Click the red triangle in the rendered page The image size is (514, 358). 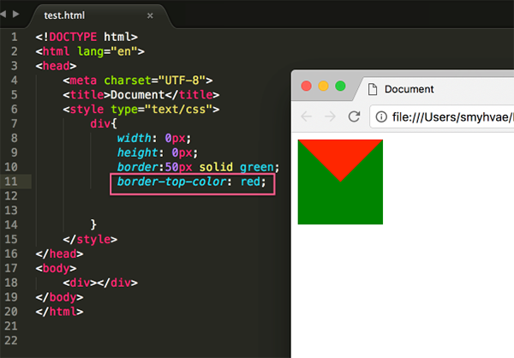(340, 154)
